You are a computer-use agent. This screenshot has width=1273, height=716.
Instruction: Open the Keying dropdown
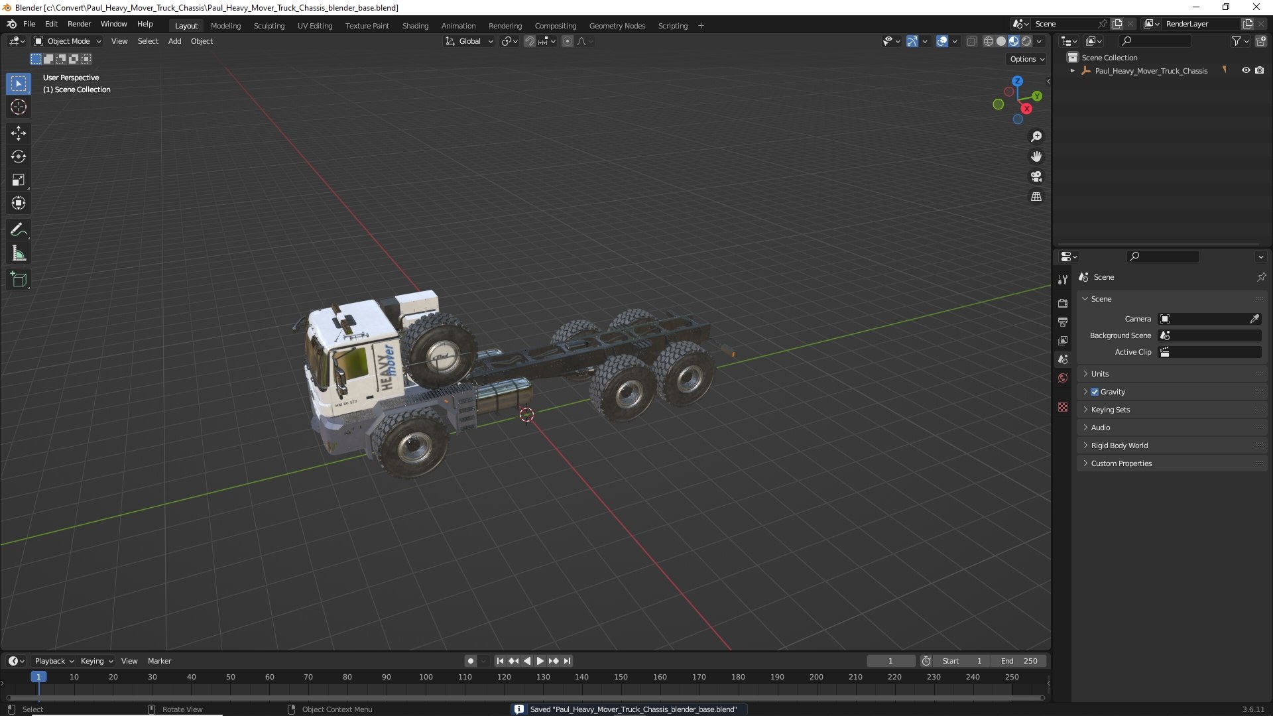pyautogui.click(x=96, y=661)
